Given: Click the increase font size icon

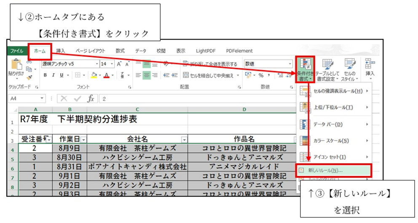Looking at the screenshot, I should pyautogui.click(x=120, y=64).
